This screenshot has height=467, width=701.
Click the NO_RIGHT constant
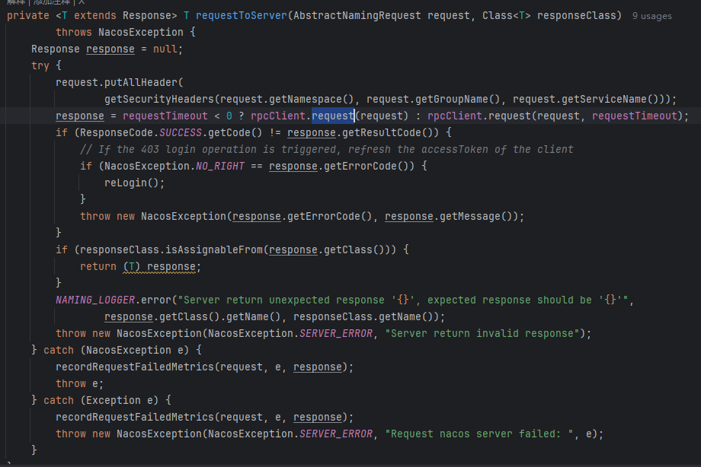pyautogui.click(x=220, y=166)
